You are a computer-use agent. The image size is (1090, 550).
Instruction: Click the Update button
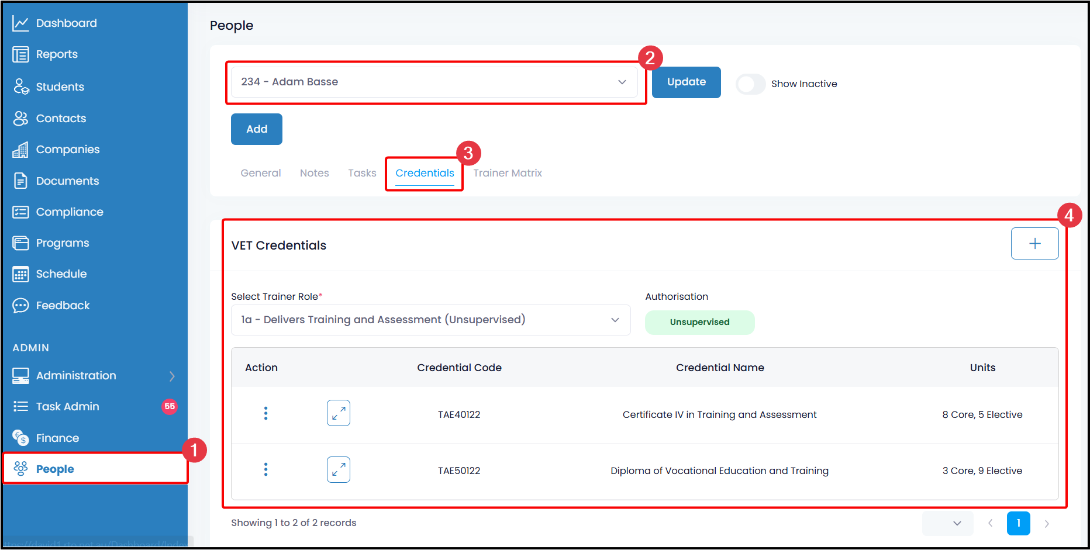click(x=687, y=82)
